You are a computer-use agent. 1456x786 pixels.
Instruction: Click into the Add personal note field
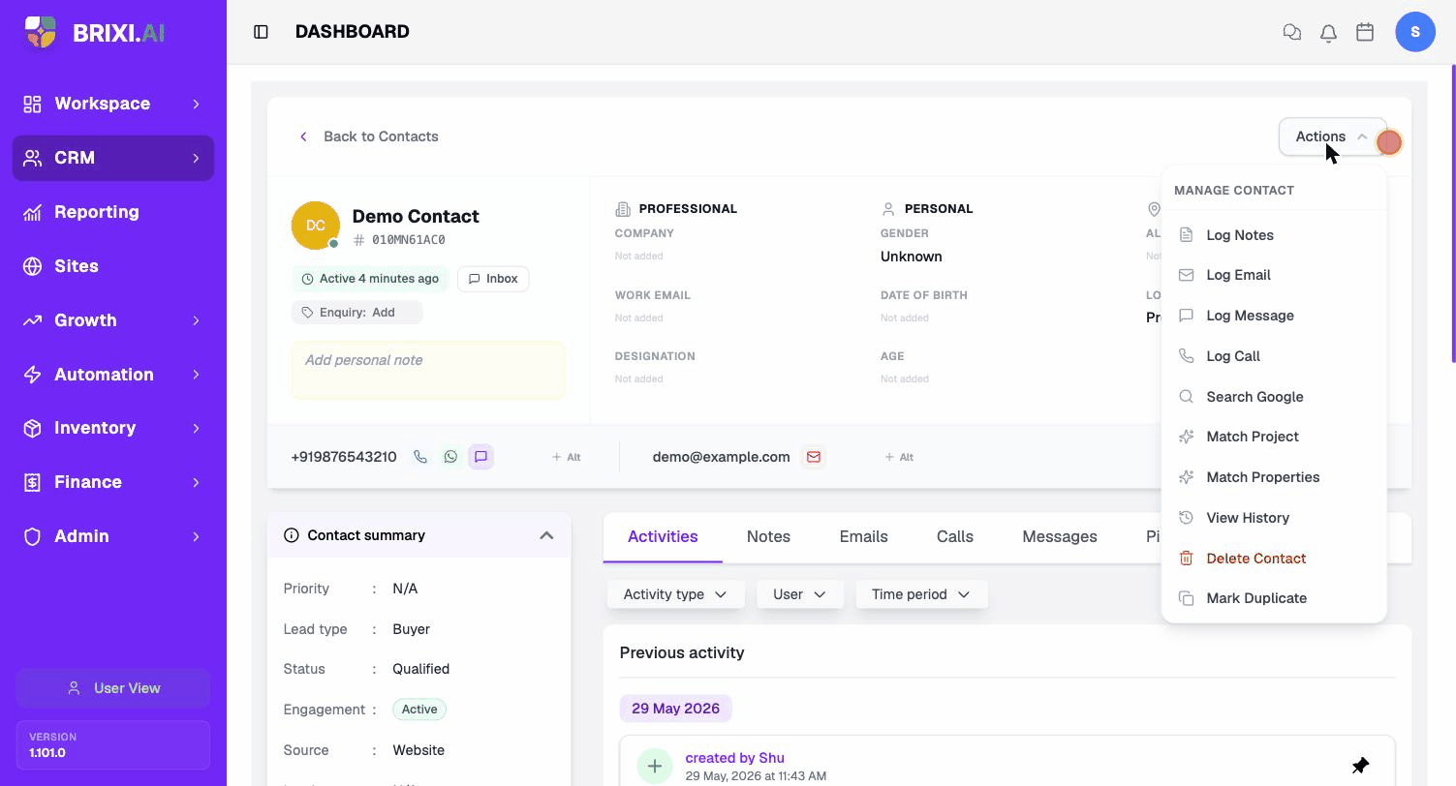[428, 370]
